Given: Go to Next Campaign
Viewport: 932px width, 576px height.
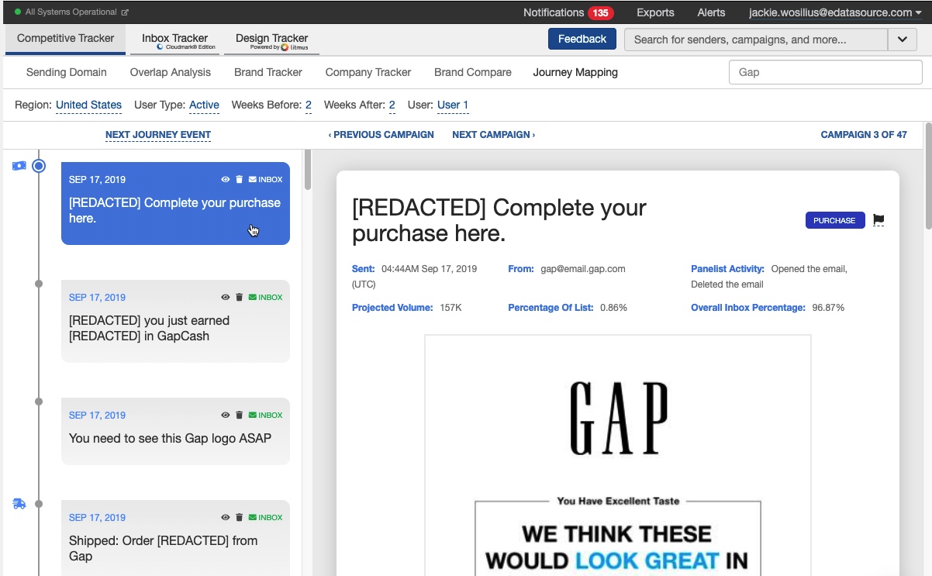Looking at the screenshot, I should click(493, 135).
